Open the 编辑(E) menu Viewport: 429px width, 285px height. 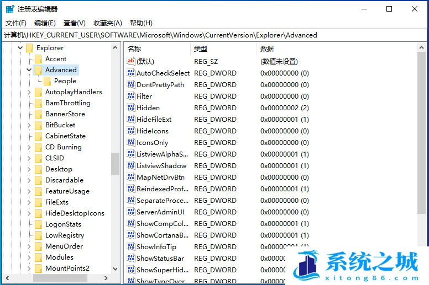45,23
